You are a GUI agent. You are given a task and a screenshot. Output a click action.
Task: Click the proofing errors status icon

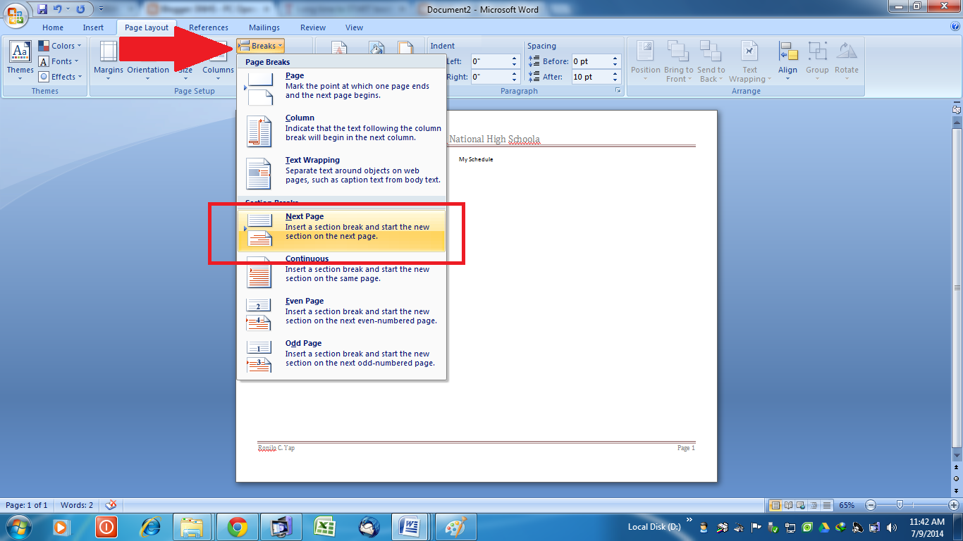point(111,505)
